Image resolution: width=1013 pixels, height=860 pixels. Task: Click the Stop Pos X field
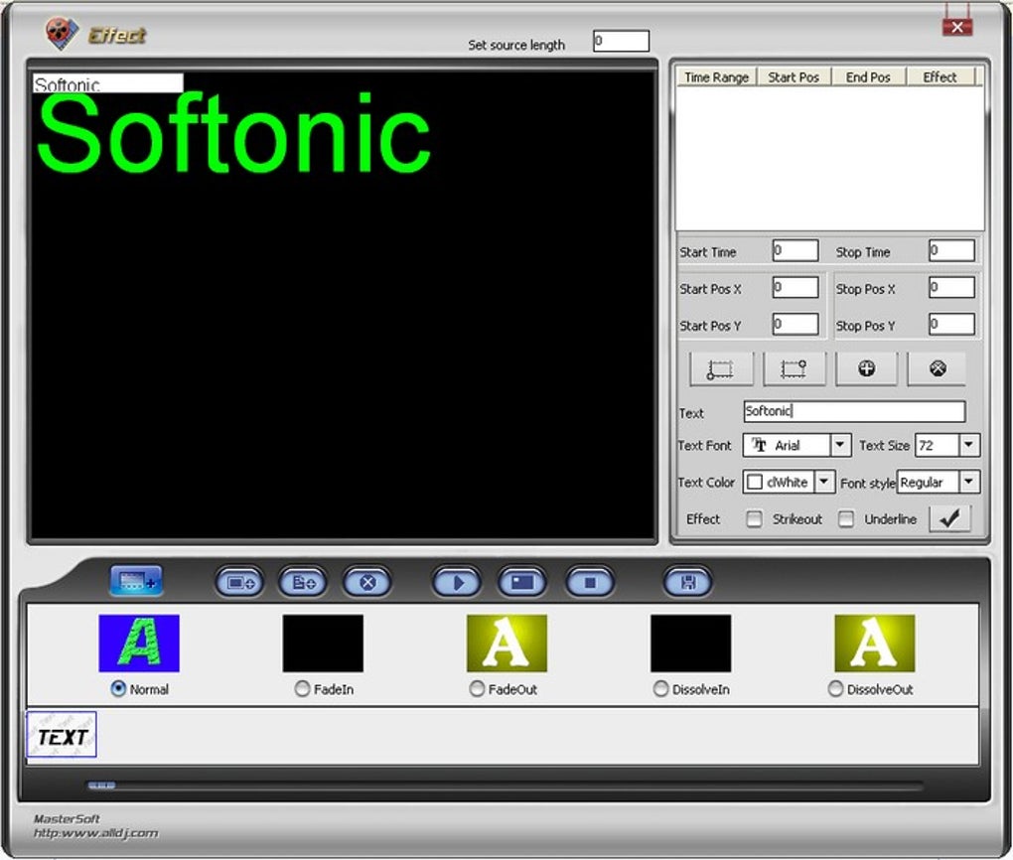click(x=951, y=287)
